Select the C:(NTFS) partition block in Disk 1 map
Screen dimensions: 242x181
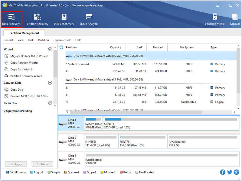(171, 123)
